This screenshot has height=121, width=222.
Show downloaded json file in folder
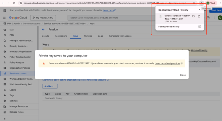(x=194, y=17)
